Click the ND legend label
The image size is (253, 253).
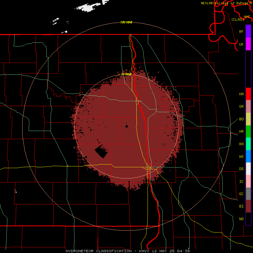click(241, 219)
